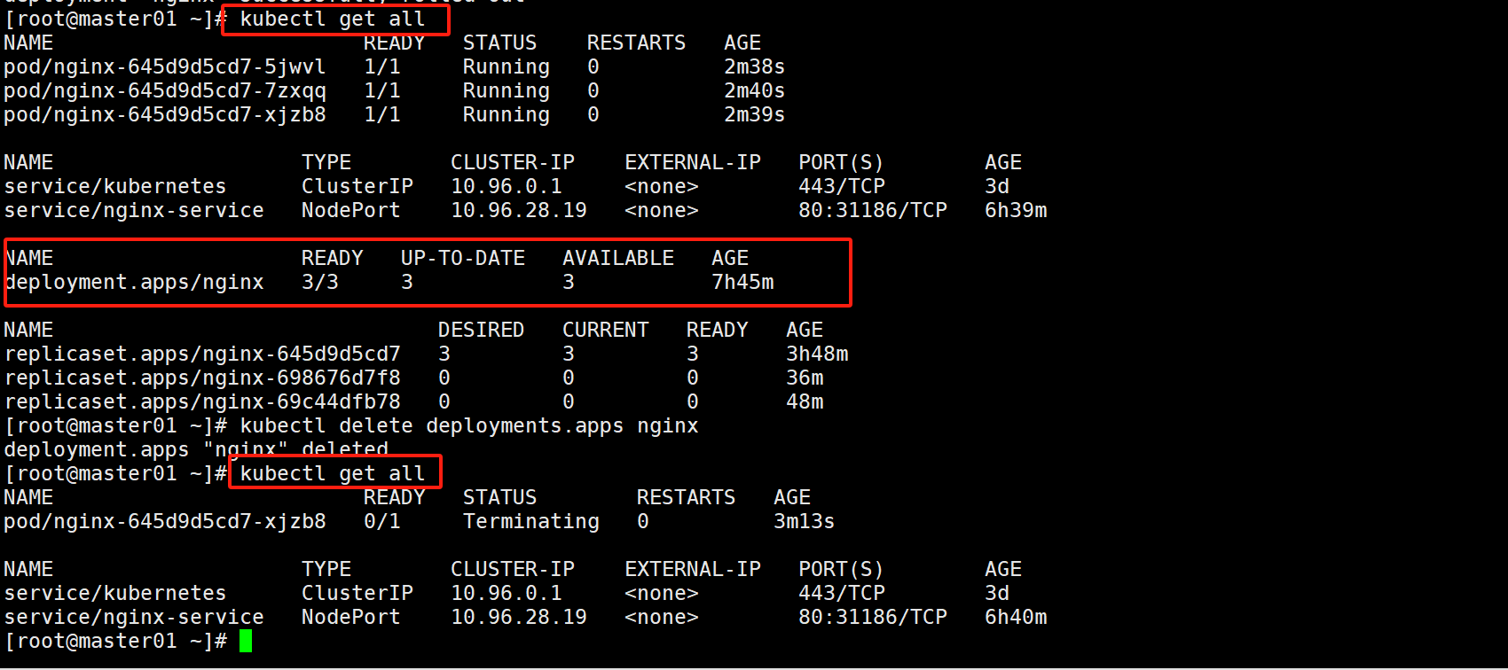Screen dimensions: 1508x670
Task: Click the 3m13s terminating pod age
Action: 804,522
